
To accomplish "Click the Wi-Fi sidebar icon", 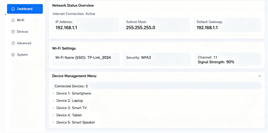I will 13,20.
